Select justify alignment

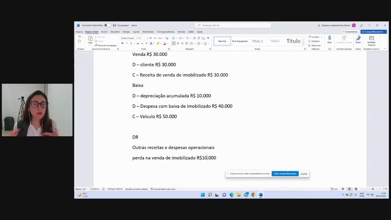click(186, 43)
